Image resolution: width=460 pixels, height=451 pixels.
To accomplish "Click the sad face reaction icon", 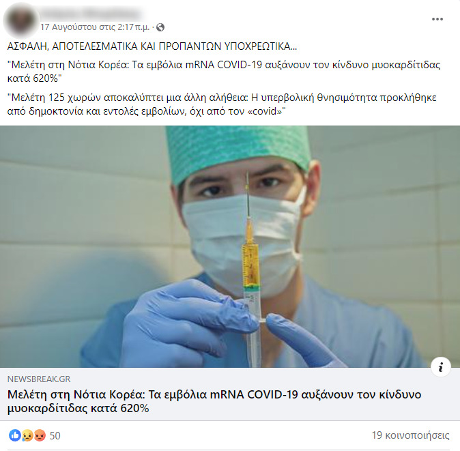I will (27, 435).
